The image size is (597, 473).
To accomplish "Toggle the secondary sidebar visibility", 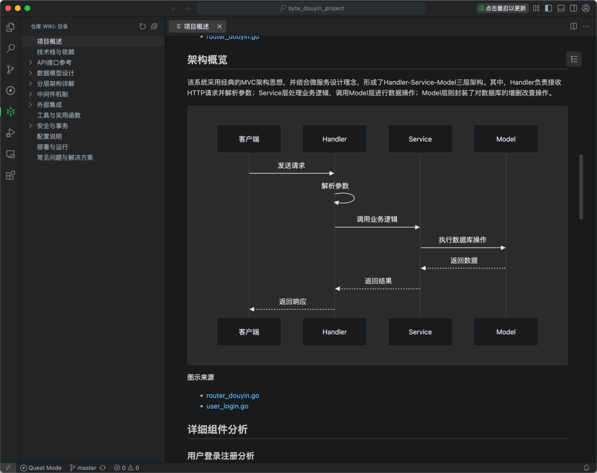I will (x=573, y=8).
